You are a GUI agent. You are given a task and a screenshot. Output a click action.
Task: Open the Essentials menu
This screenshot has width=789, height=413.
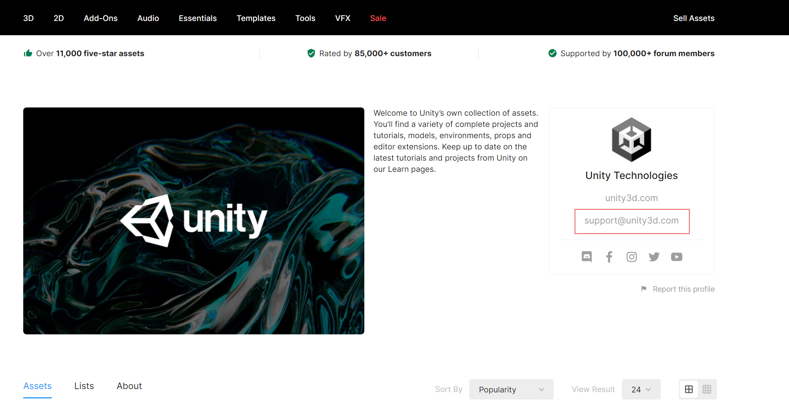pos(198,18)
